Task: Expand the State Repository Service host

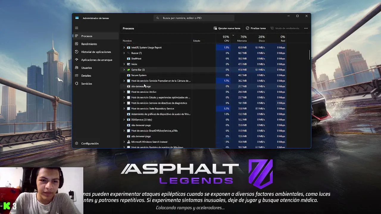Action: click(124, 108)
